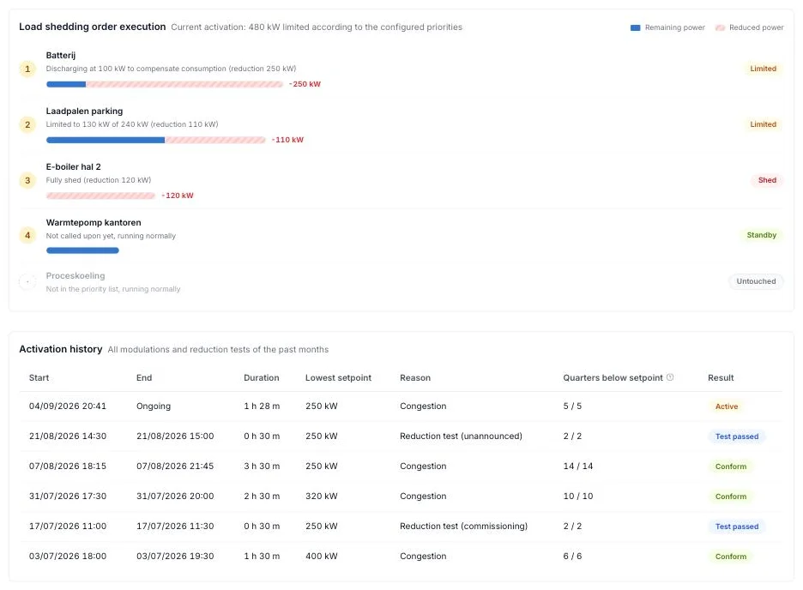803x590 pixels.
Task: Click the Laadpalen parking power bar
Action: click(155, 140)
